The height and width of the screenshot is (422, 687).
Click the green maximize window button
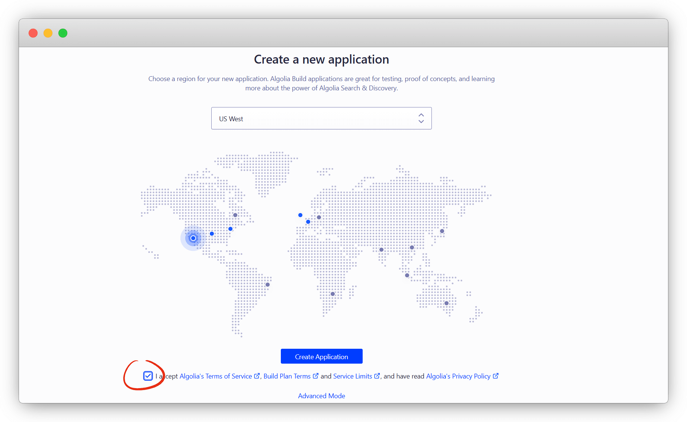click(x=63, y=33)
